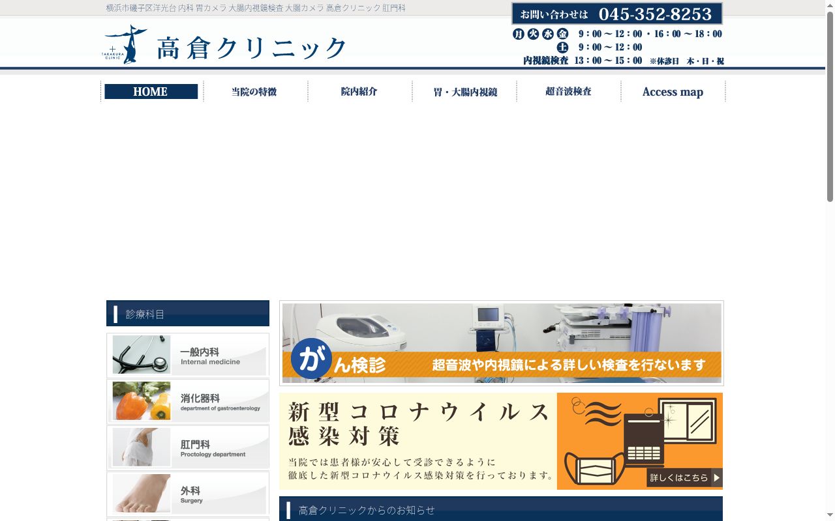Open the HOME navigation tab
Image resolution: width=835 pixels, height=521 pixels.
coord(151,92)
